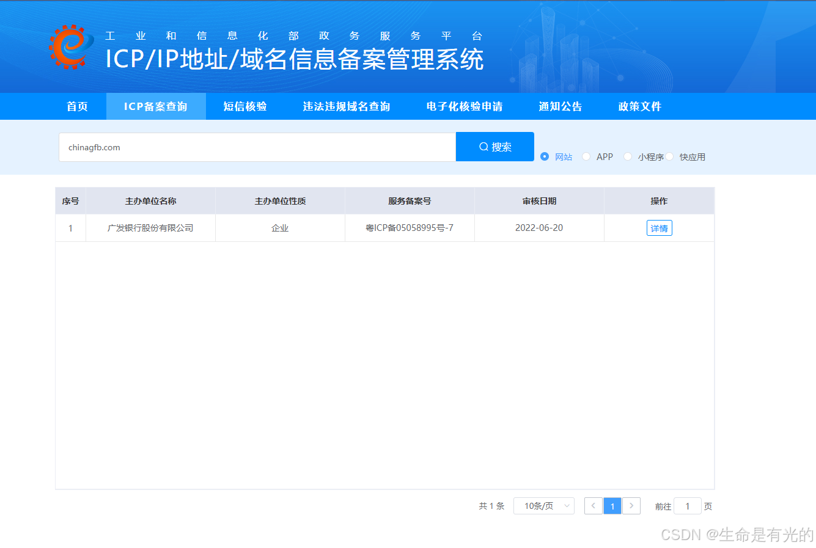Screen dimensions: 816x548
Task: Select the 网站 radio icon
Action: [544, 156]
